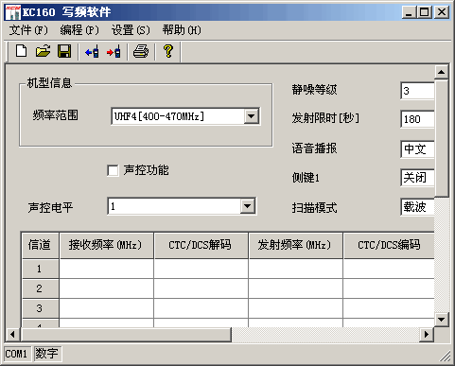Open the 扫描模式 combo box showing 载波

pyautogui.click(x=417, y=207)
